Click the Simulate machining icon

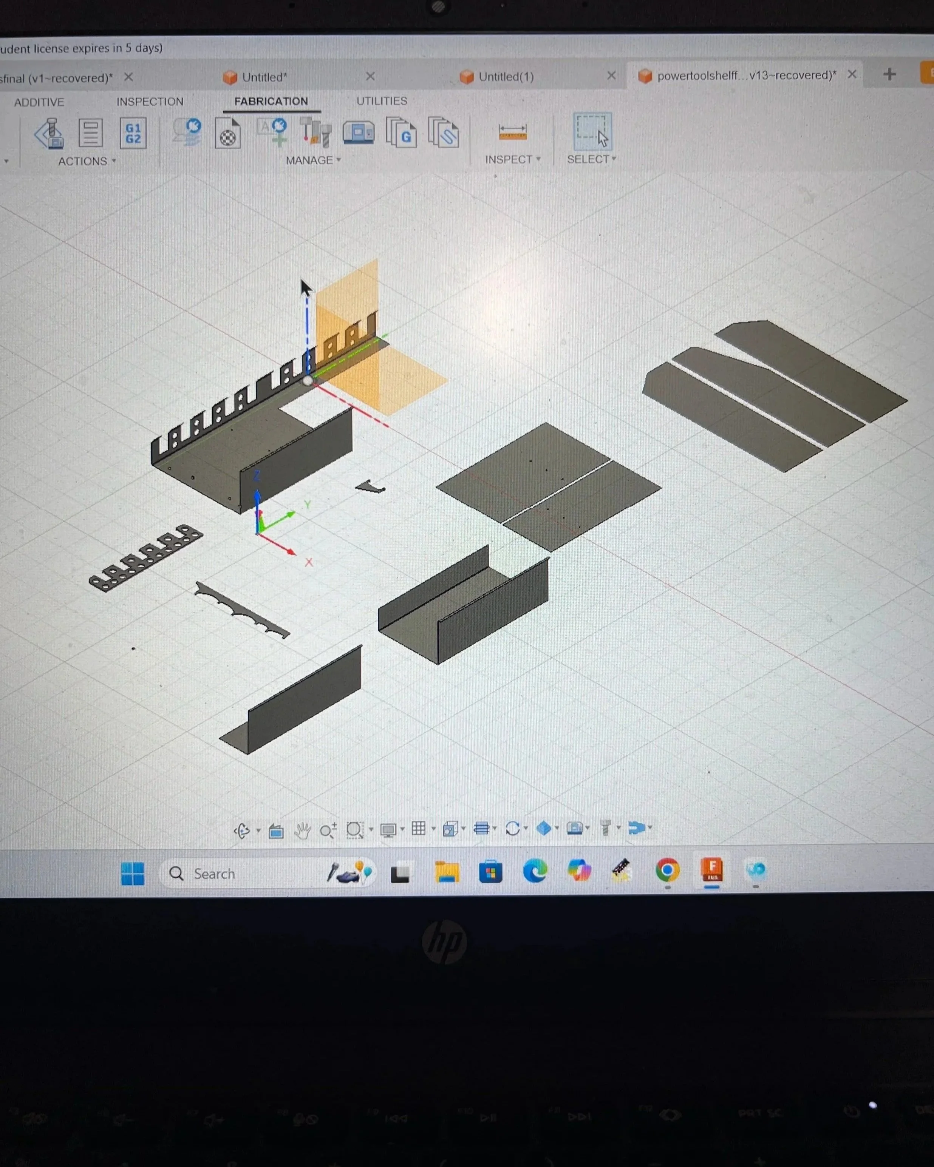pyautogui.click(x=50, y=134)
